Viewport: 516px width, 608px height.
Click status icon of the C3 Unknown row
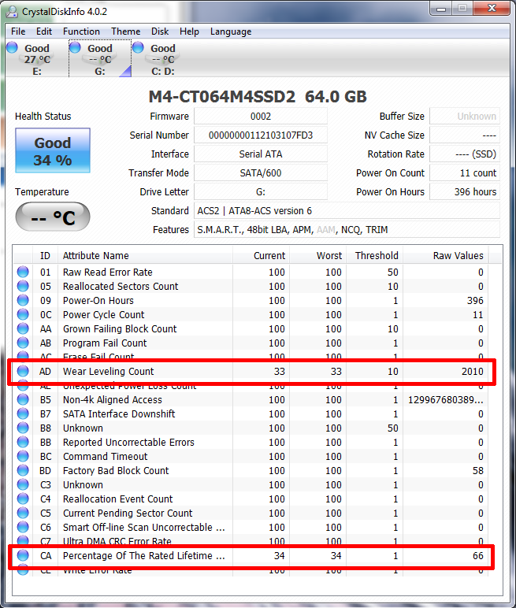pyautogui.click(x=23, y=484)
